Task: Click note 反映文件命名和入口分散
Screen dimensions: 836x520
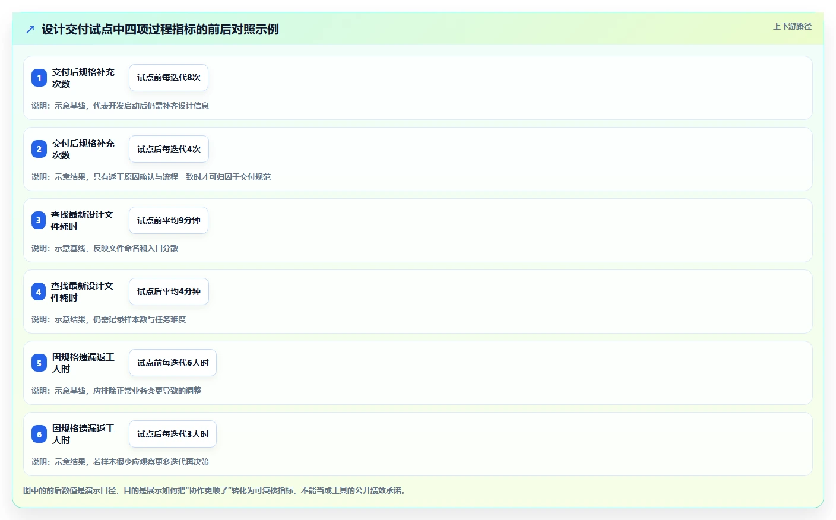Action: click(104, 248)
